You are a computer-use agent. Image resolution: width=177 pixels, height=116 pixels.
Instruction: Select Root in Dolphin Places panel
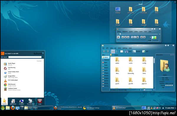point(105,62)
